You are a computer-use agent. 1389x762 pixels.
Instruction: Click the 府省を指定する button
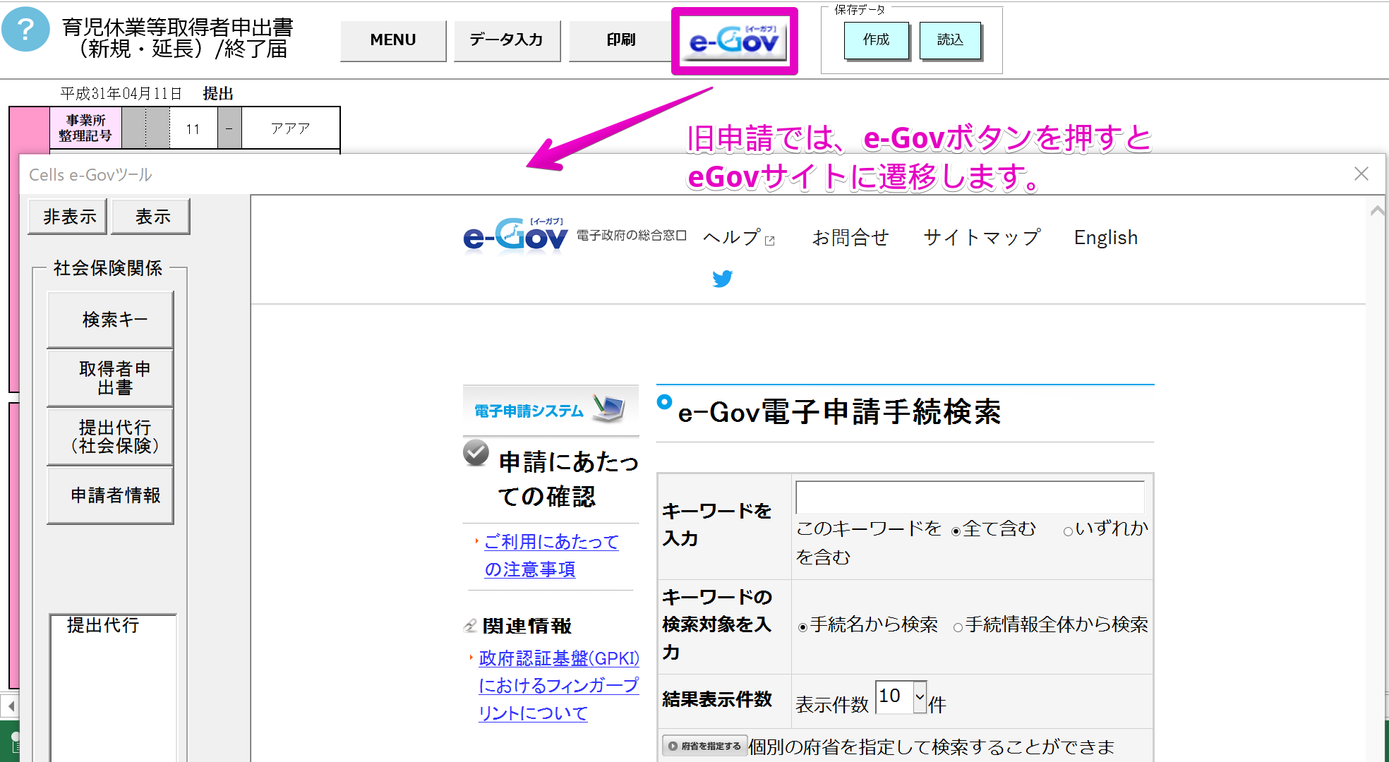click(x=704, y=746)
